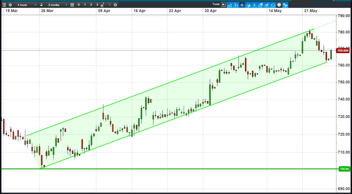Select the text annotation tool
The width and height of the screenshot is (352, 194).
(236, 5)
